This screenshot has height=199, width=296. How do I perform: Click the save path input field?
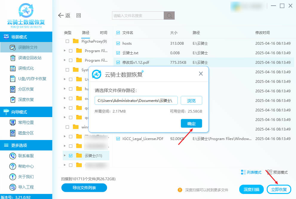coord(136,101)
